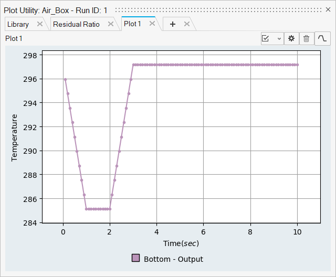The width and height of the screenshot is (336, 277).
Task: Expand the selection dropdown arrow
Action: [279, 39]
